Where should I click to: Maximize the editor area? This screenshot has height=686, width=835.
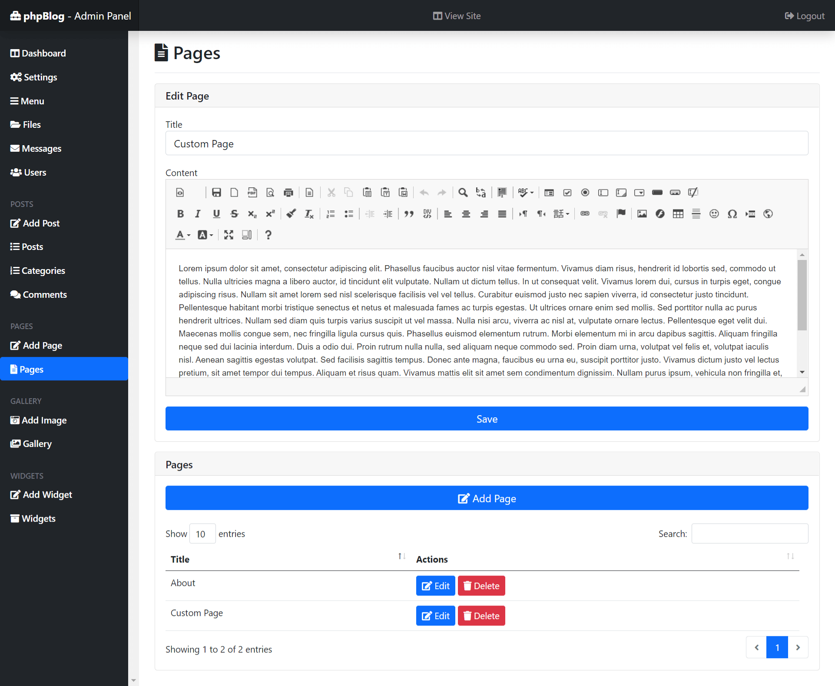click(229, 235)
